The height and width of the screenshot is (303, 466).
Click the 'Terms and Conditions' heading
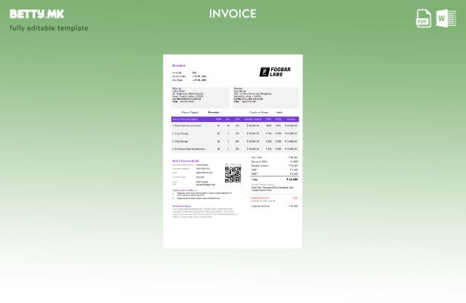point(184,190)
